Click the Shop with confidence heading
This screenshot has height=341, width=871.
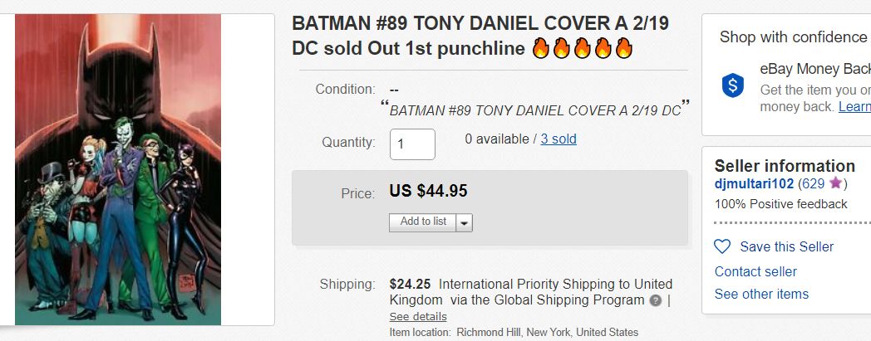(793, 37)
